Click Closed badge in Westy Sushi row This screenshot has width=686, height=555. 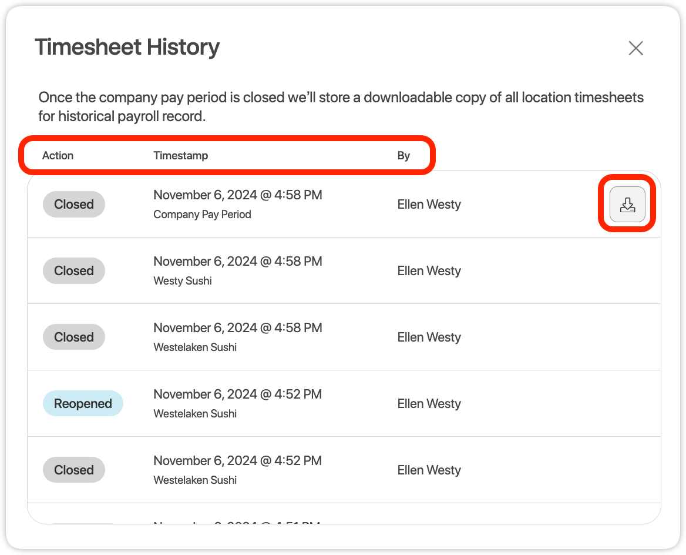(74, 271)
